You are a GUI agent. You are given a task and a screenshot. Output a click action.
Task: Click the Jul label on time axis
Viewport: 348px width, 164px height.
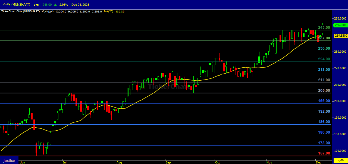click(x=65, y=162)
